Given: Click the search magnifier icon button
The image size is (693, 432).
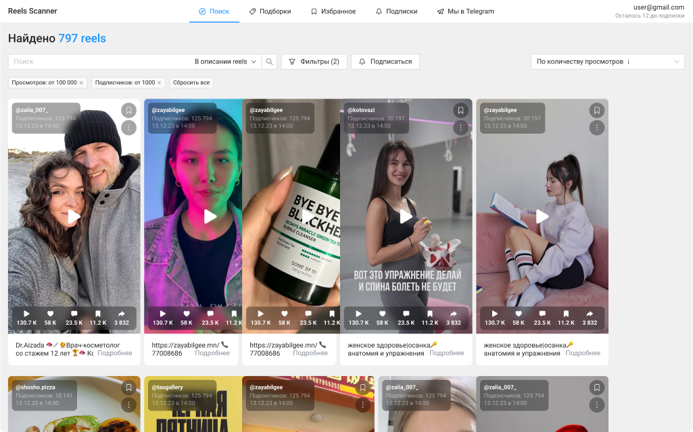Looking at the screenshot, I should coord(269,61).
